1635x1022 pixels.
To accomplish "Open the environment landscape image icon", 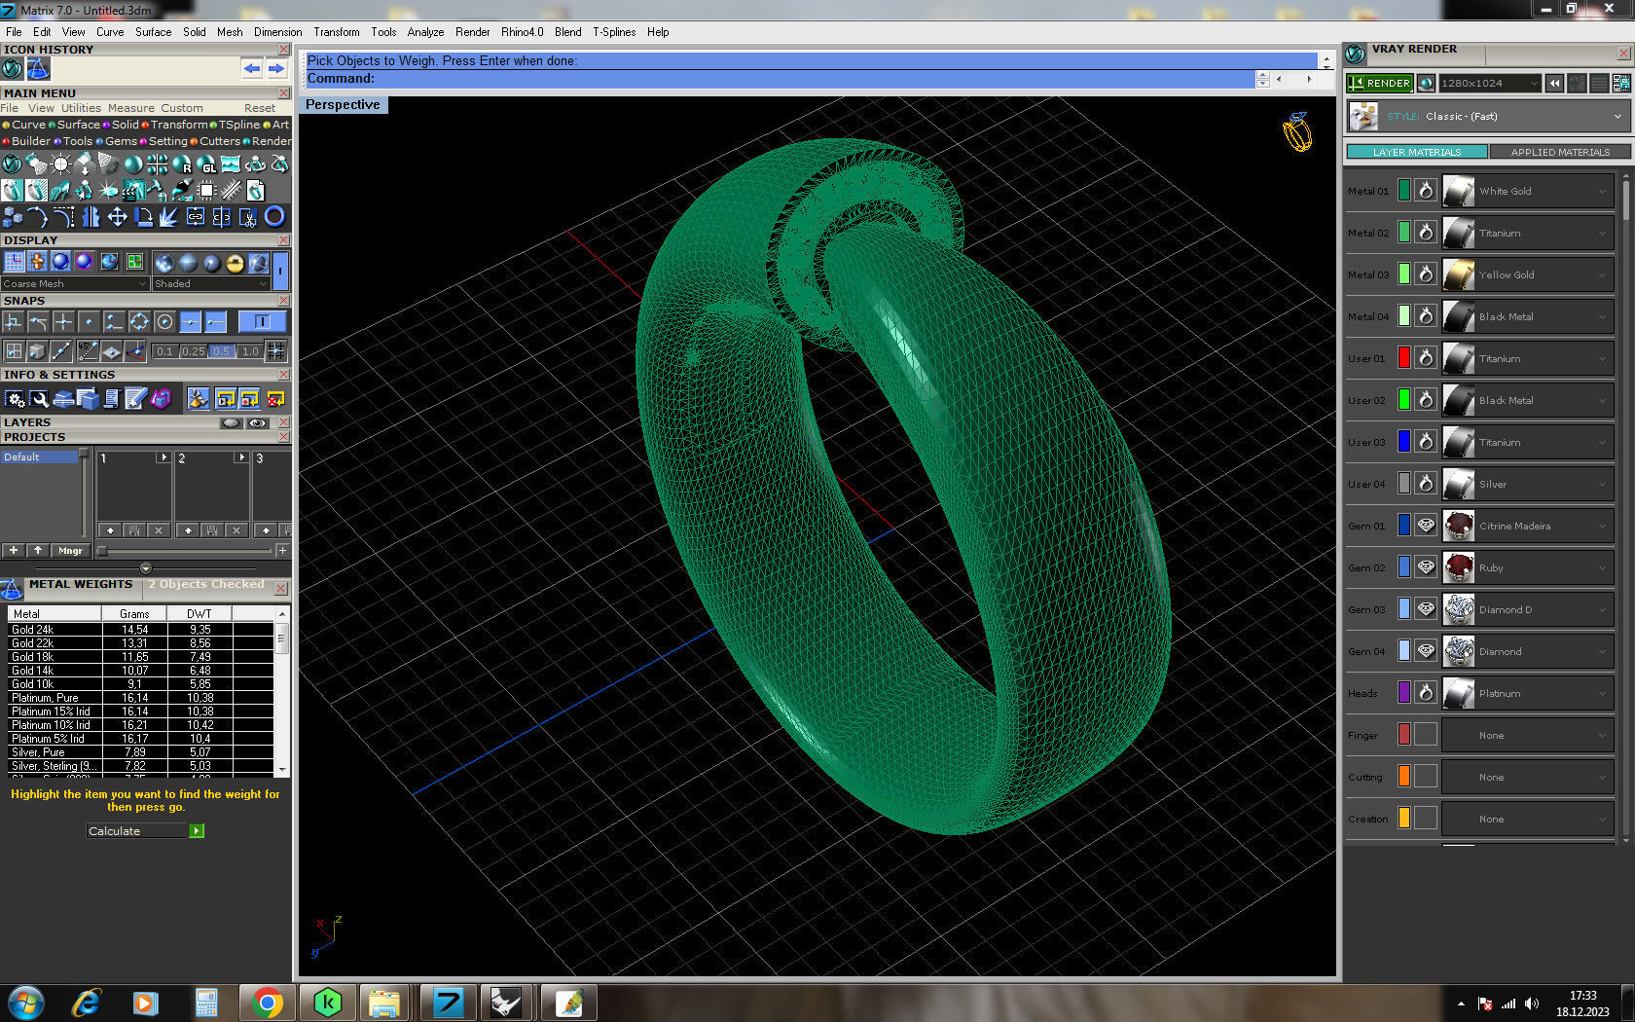I will click(231, 164).
